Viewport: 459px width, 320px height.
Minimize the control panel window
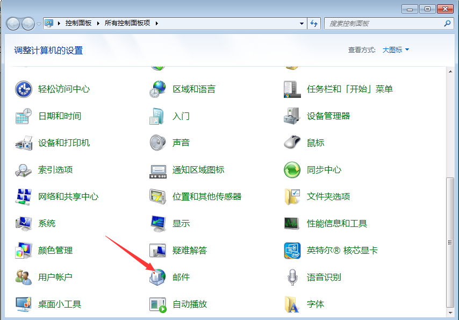point(410,9)
